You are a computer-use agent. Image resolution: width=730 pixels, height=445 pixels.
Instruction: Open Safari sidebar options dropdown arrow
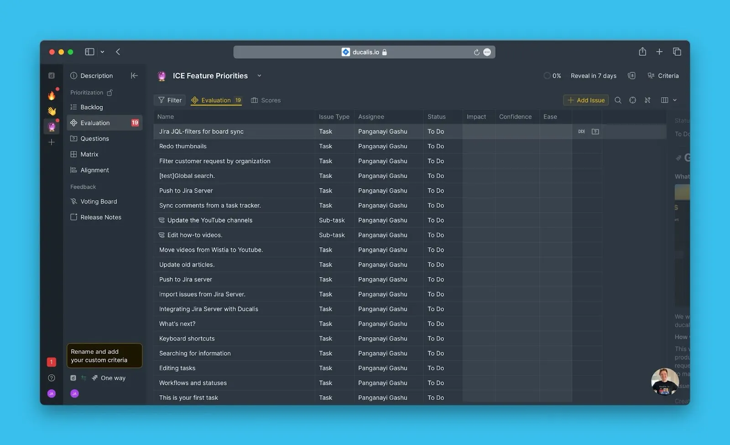point(102,52)
